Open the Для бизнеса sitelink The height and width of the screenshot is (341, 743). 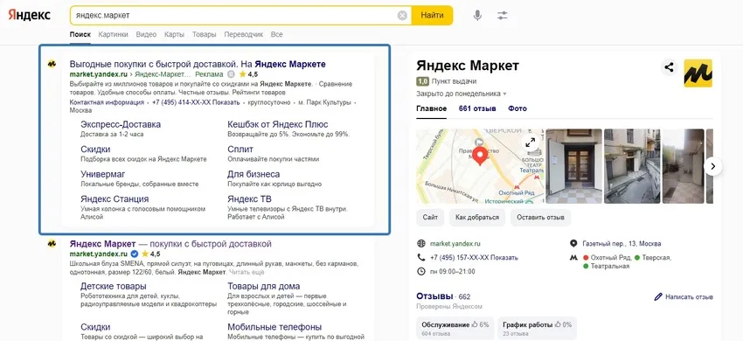point(253,174)
